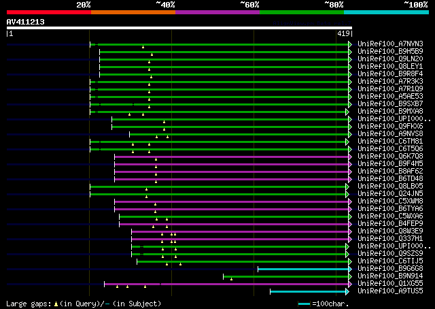This screenshot has height=309, width=435.
Task: Click the arrowhead ending the Q6K7Q8 alignment
Action: pos(350,157)
